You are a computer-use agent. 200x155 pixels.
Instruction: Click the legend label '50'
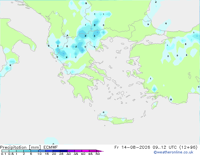pos(98,154)
